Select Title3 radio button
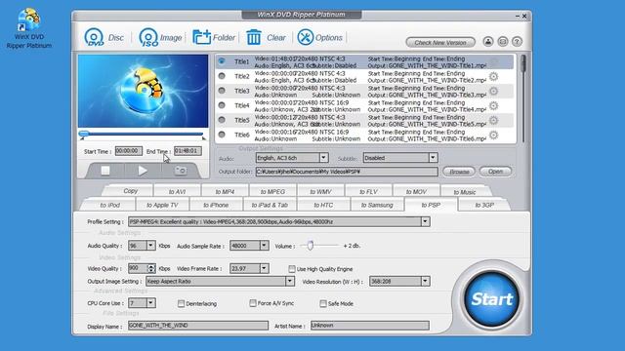The image size is (625, 351). click(x=222, y=91)
